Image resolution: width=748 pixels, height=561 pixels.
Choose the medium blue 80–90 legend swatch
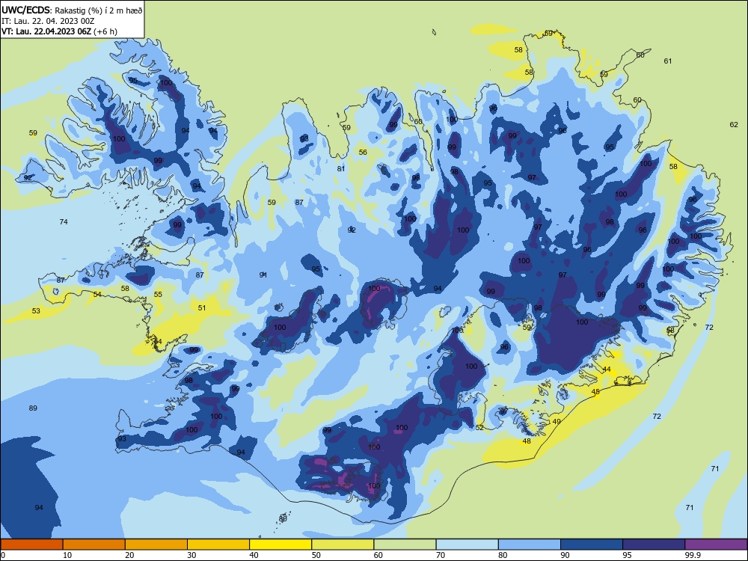coord(530,545)
